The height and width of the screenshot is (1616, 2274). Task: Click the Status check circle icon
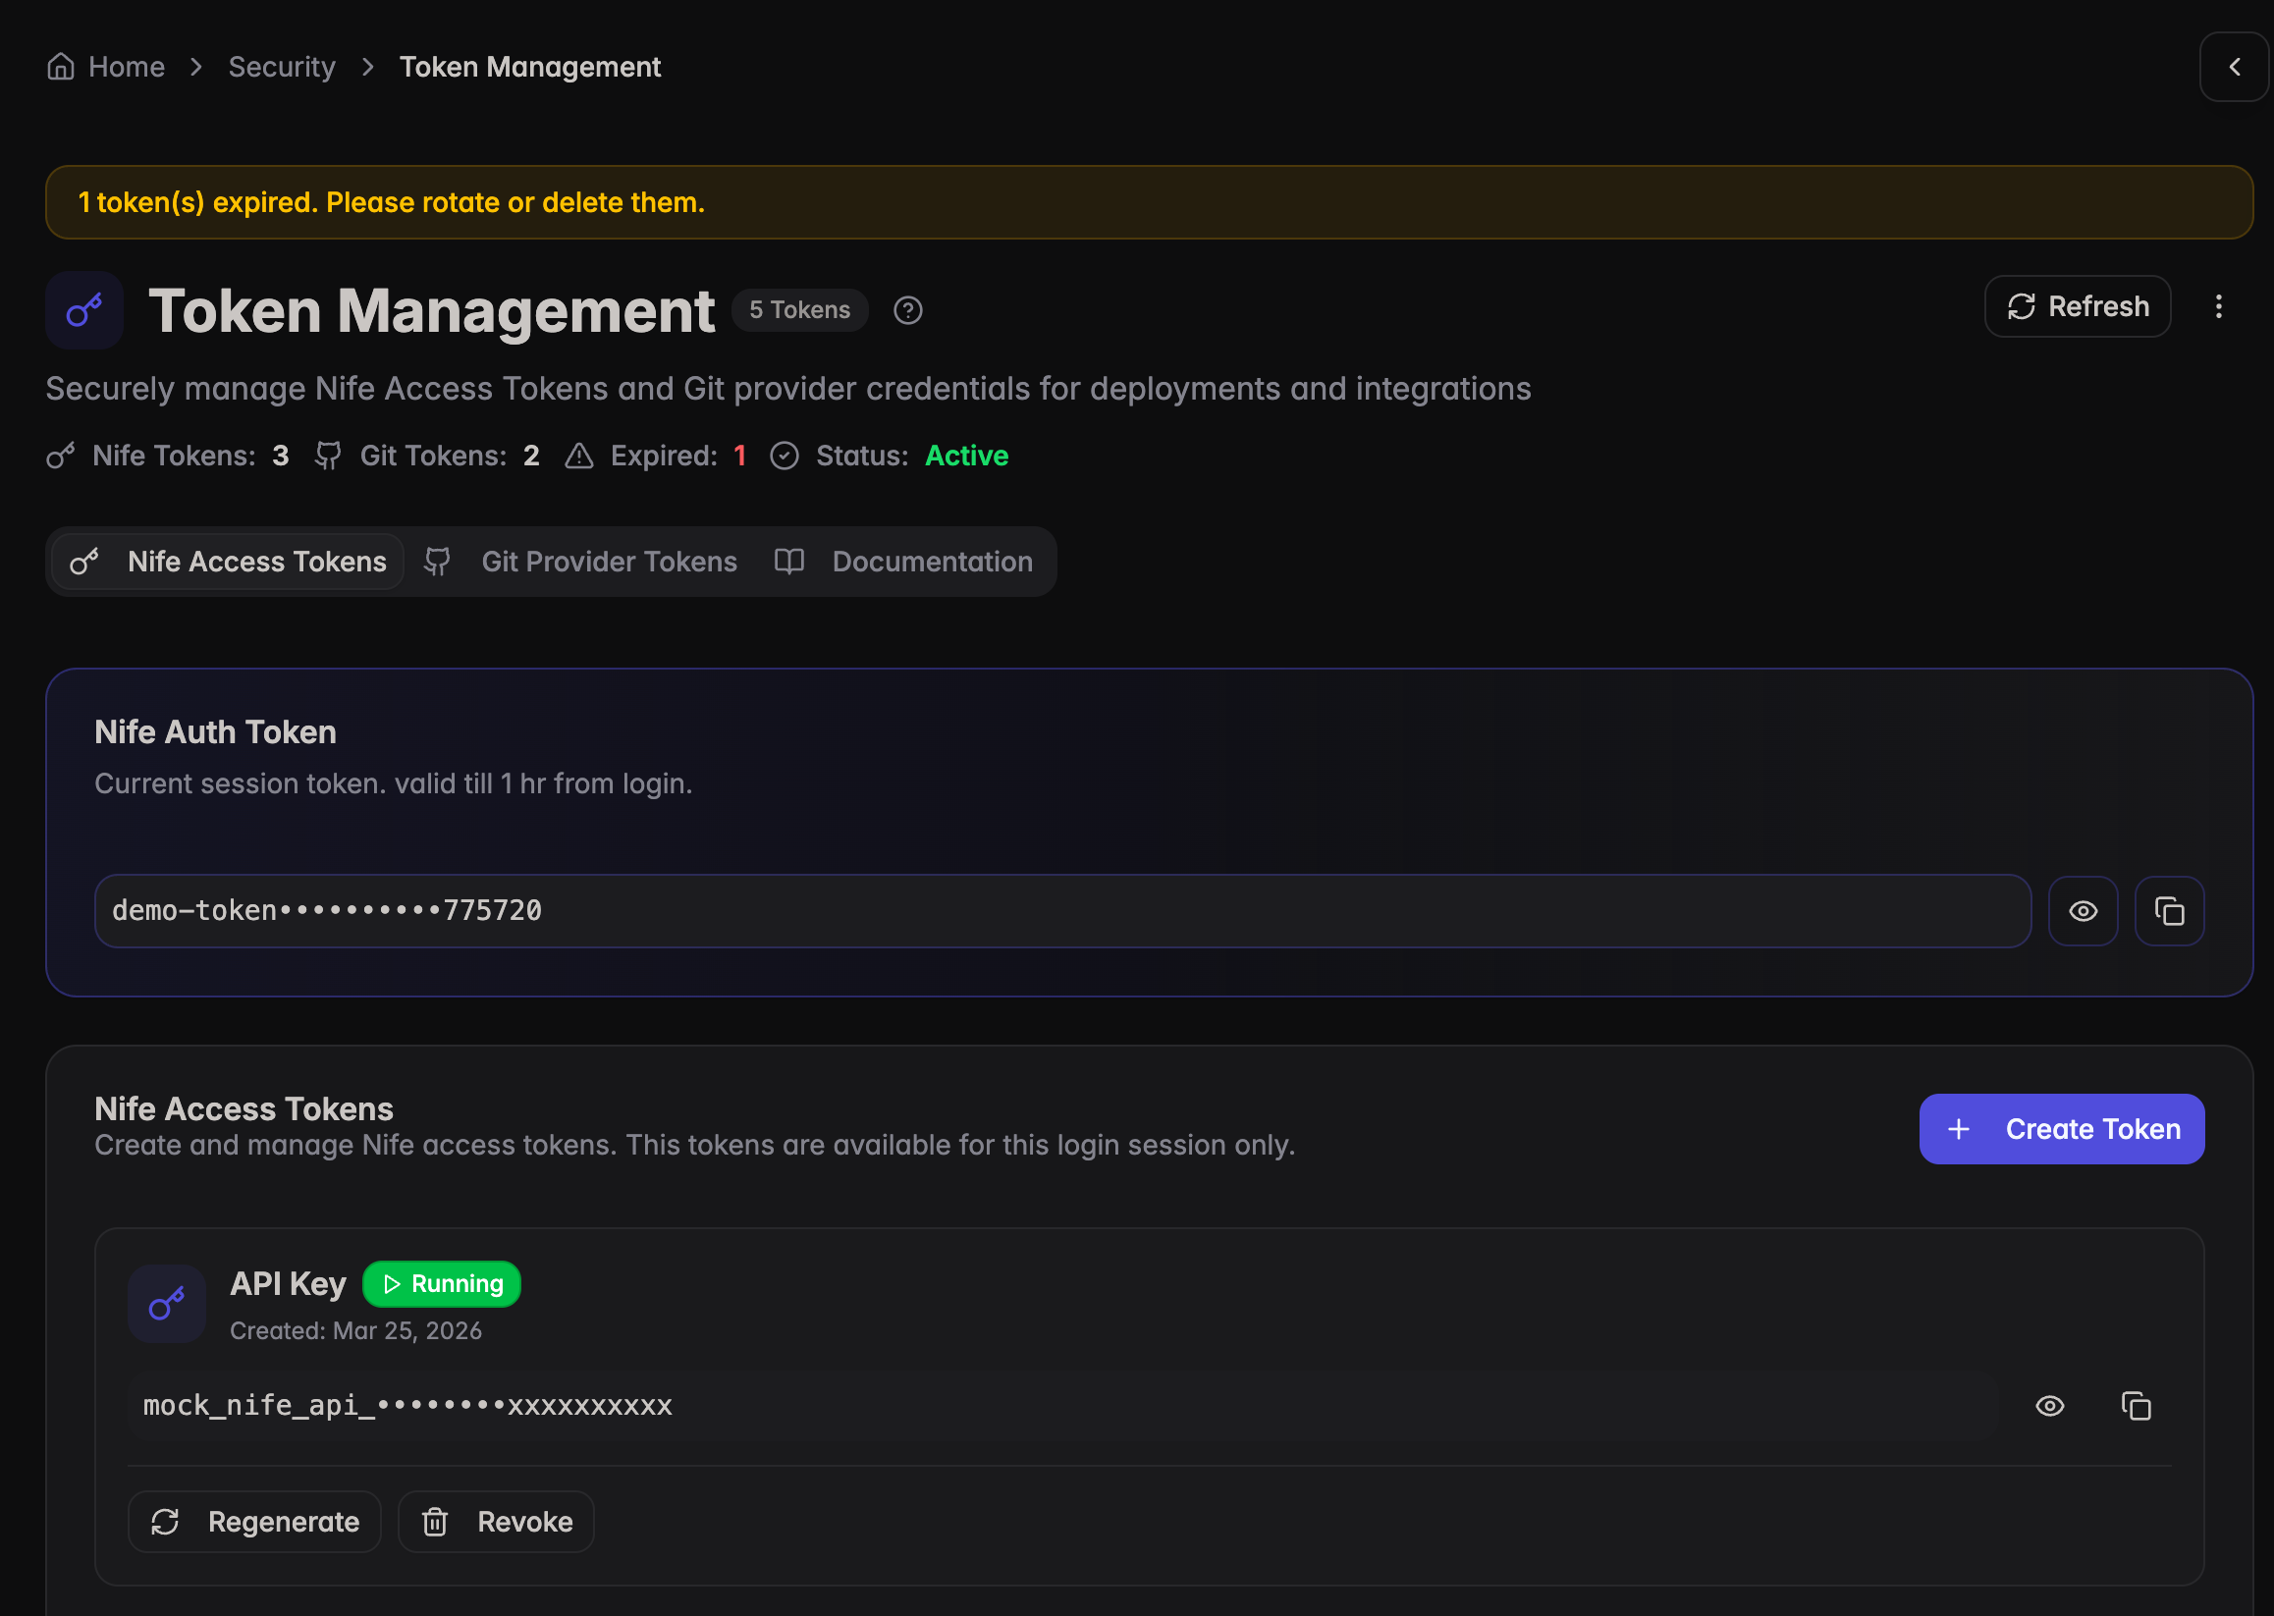785,456
